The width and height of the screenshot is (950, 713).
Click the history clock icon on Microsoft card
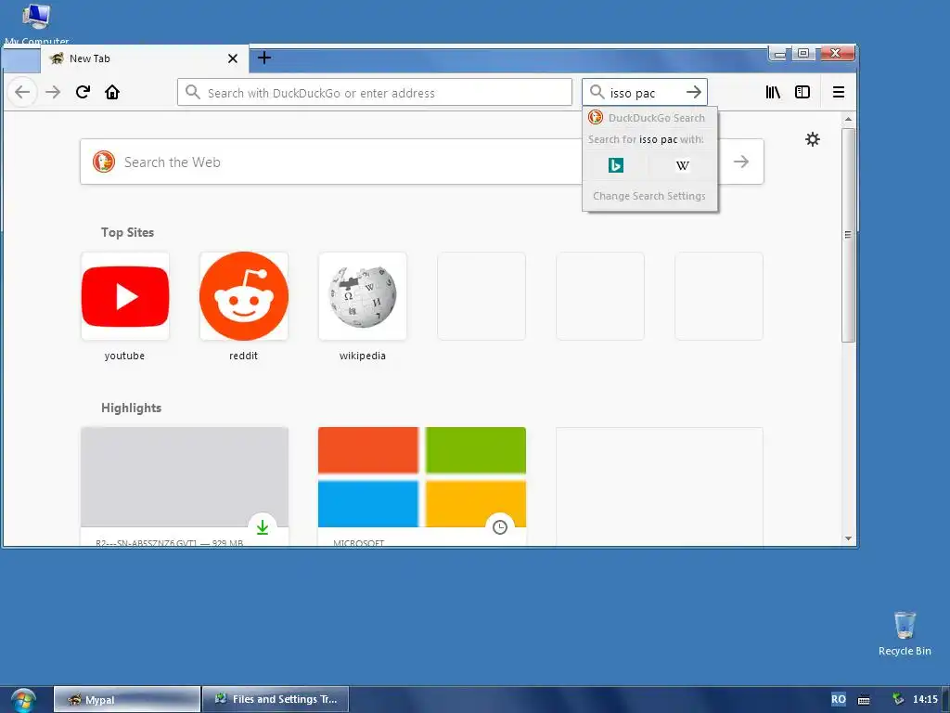pyautogui.click(x=500, y=527)
